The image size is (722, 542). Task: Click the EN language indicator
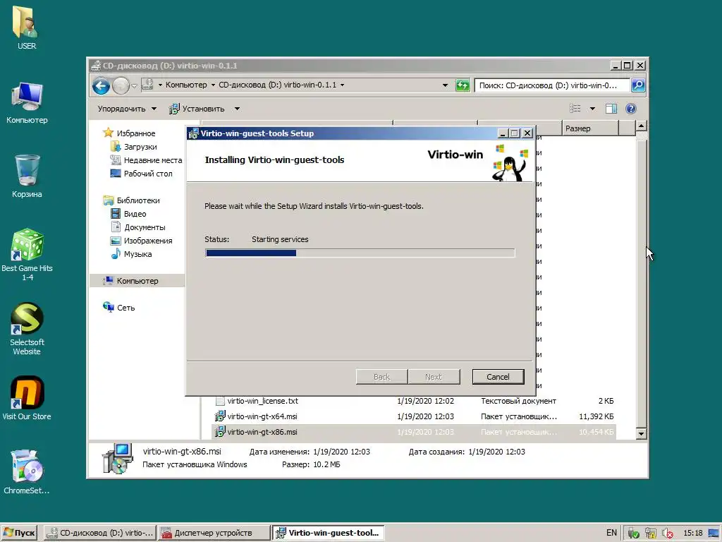pos(611,533)
